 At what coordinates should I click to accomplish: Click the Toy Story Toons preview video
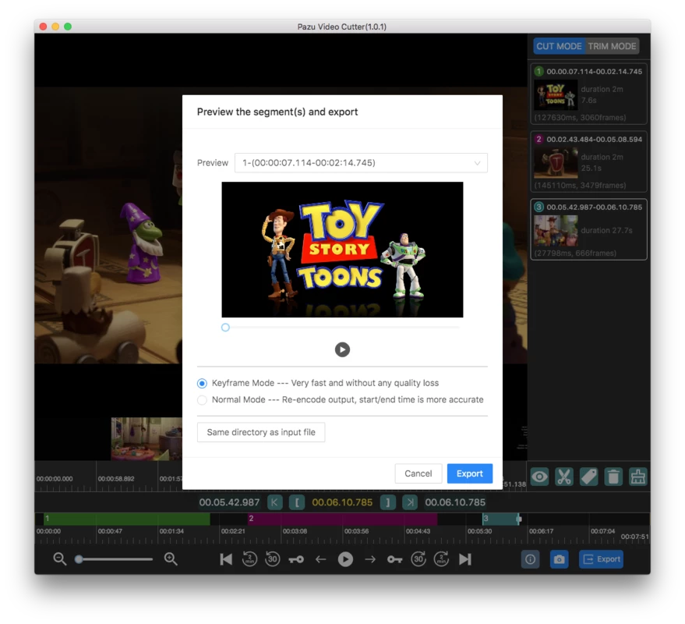(342, 250)
